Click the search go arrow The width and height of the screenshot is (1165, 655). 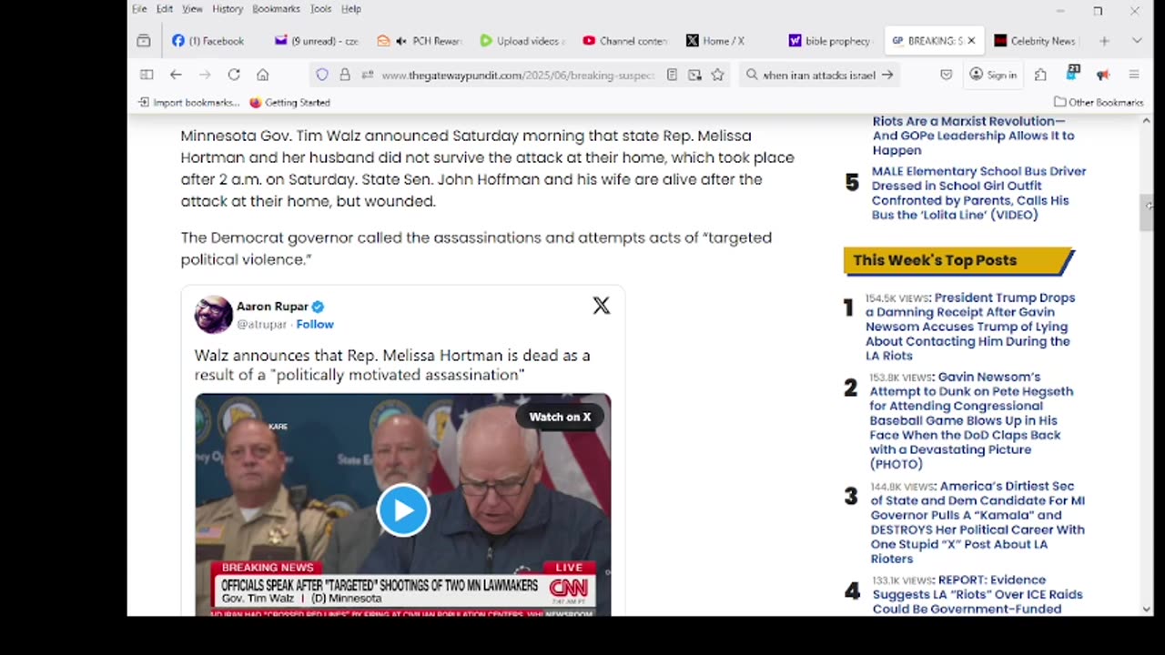pyautogui.click(x=887, y=75)
